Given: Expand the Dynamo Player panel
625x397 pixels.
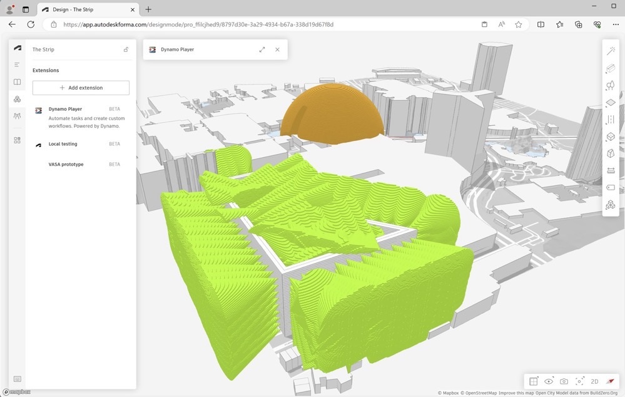Looking at the screenshot, I should click(262, 49).
